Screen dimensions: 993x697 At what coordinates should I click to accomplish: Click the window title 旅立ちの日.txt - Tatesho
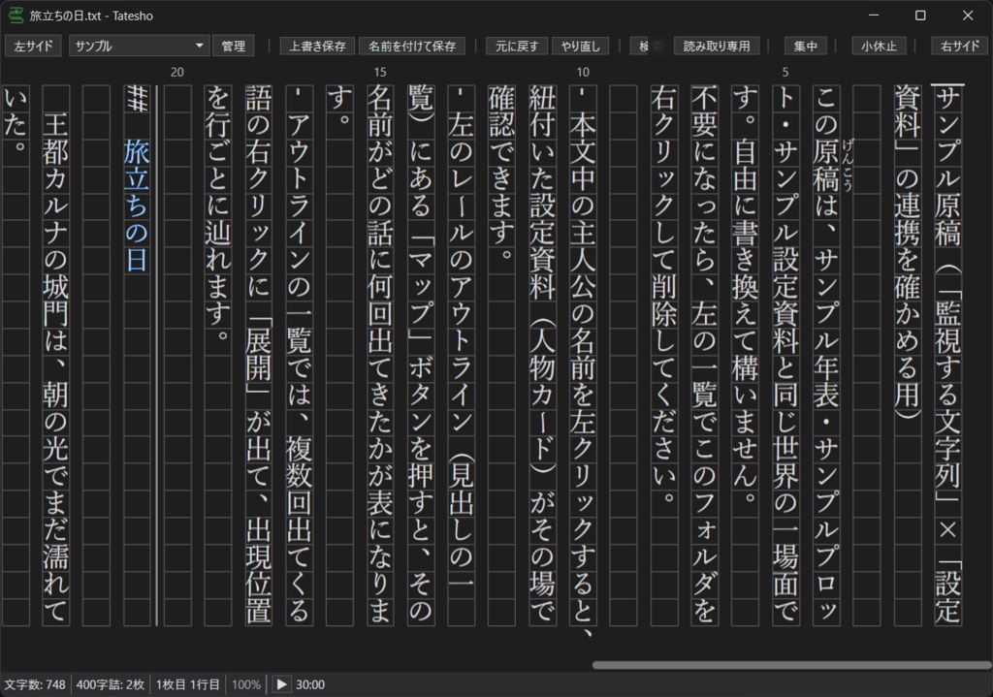pyautogui.click(x=91, y=16)
